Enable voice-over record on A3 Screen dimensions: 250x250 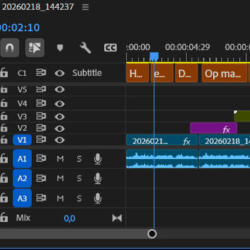98,198
